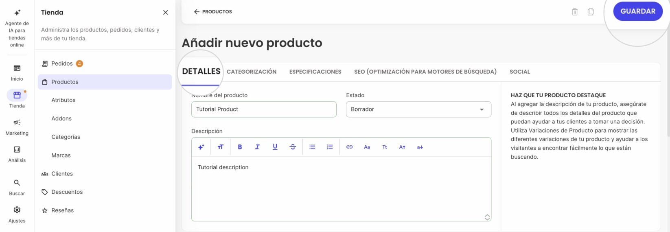The image size is (670, 232).
Task: Go back to Productos list
Action: click(213, 12)
